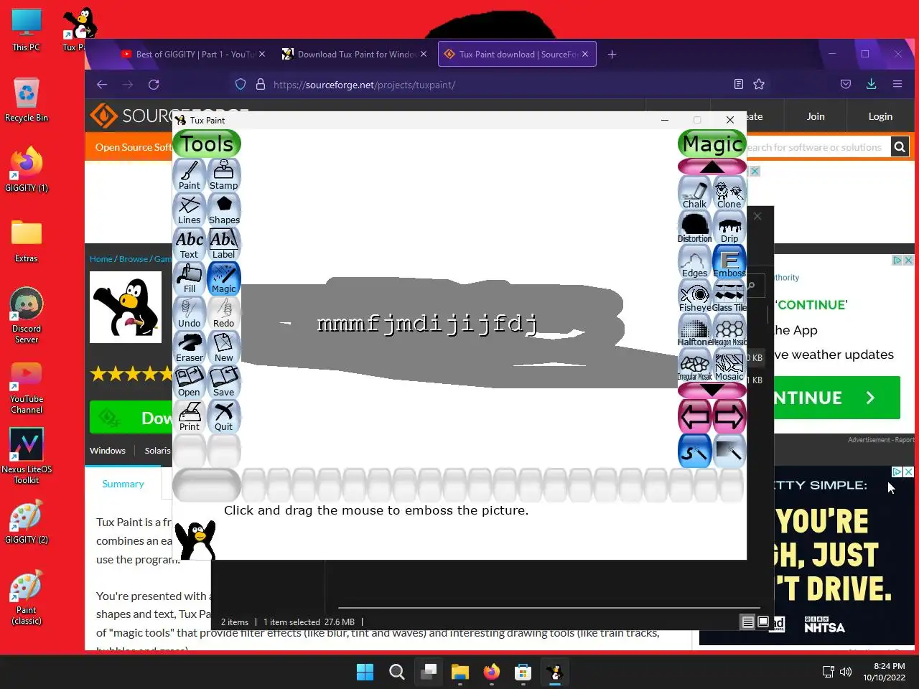The height and width of the screenshot is (689, 919).
Task: Click the Home breadcrumb link
Action: [101, 259]
